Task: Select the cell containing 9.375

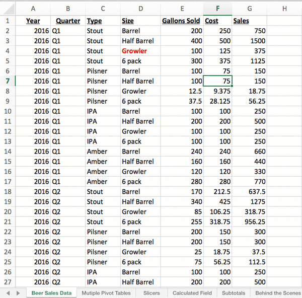Action: click(217, 91)
